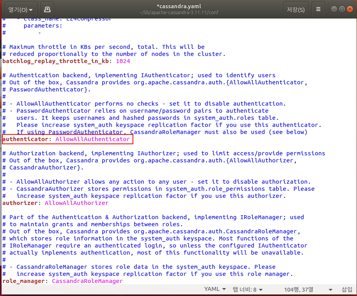Click the 'parameters:' comment line
The image size is (357, 296).
point(32,26)
